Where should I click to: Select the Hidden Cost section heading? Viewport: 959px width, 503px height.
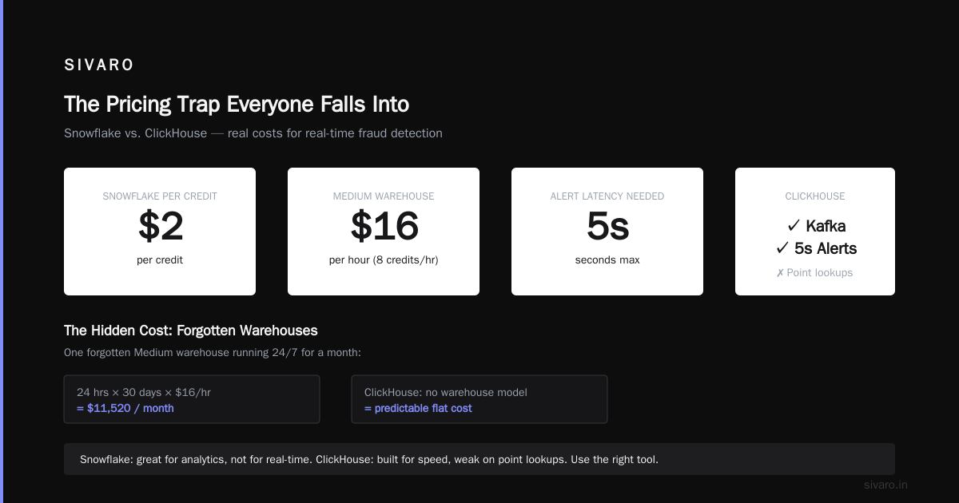pos(191,331)
